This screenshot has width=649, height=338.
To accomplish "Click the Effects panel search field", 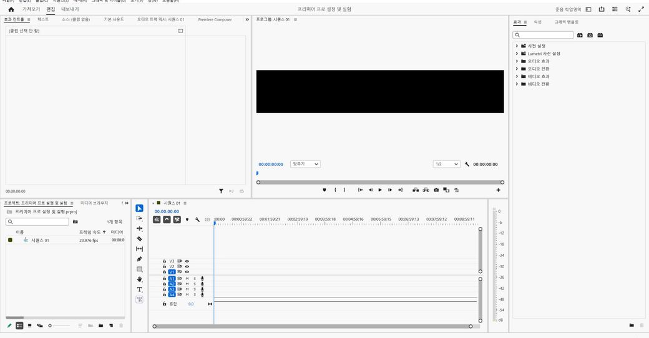I will pyautogui.click(x=543, y=35).
